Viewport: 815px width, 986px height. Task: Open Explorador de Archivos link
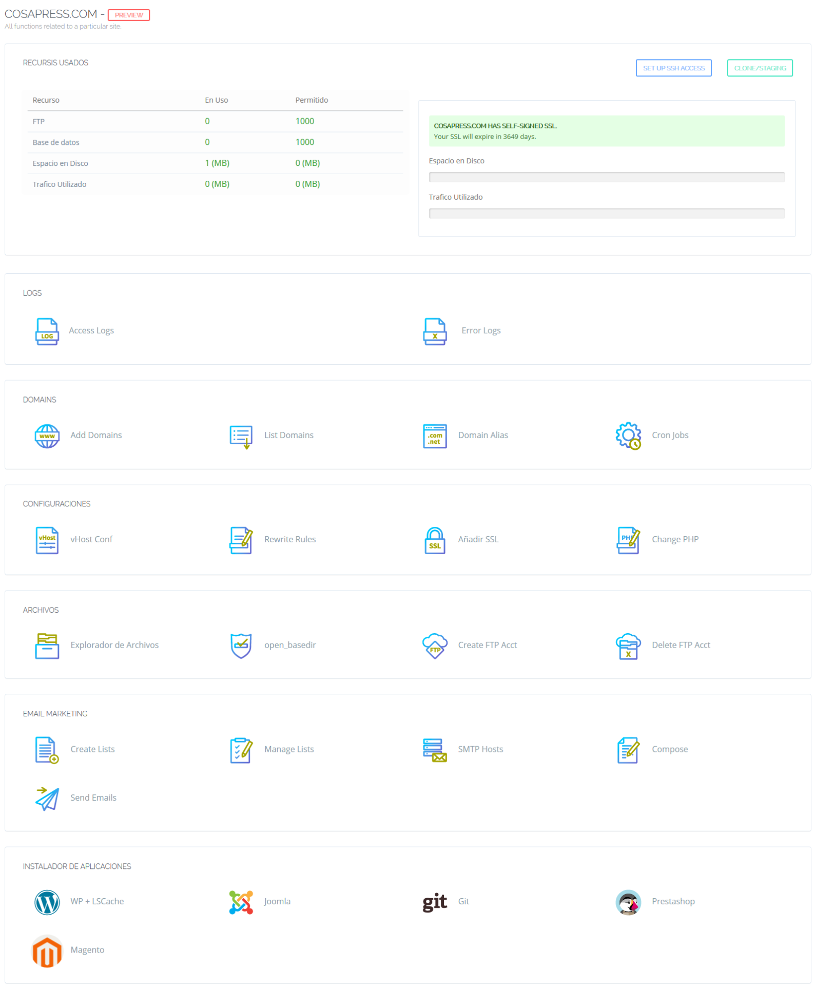[114, 646]
